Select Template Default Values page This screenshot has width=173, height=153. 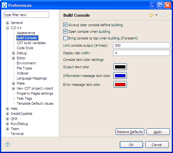point(35,103)
